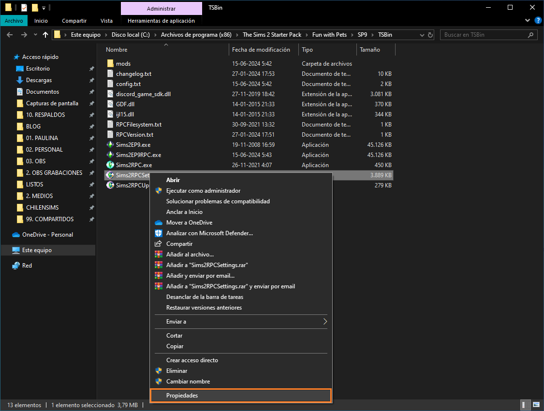The width and height of the screenshot is (544, 411).
Task: Open the Archivo tab
Action: pyautogui.click(x=15, y=21)
